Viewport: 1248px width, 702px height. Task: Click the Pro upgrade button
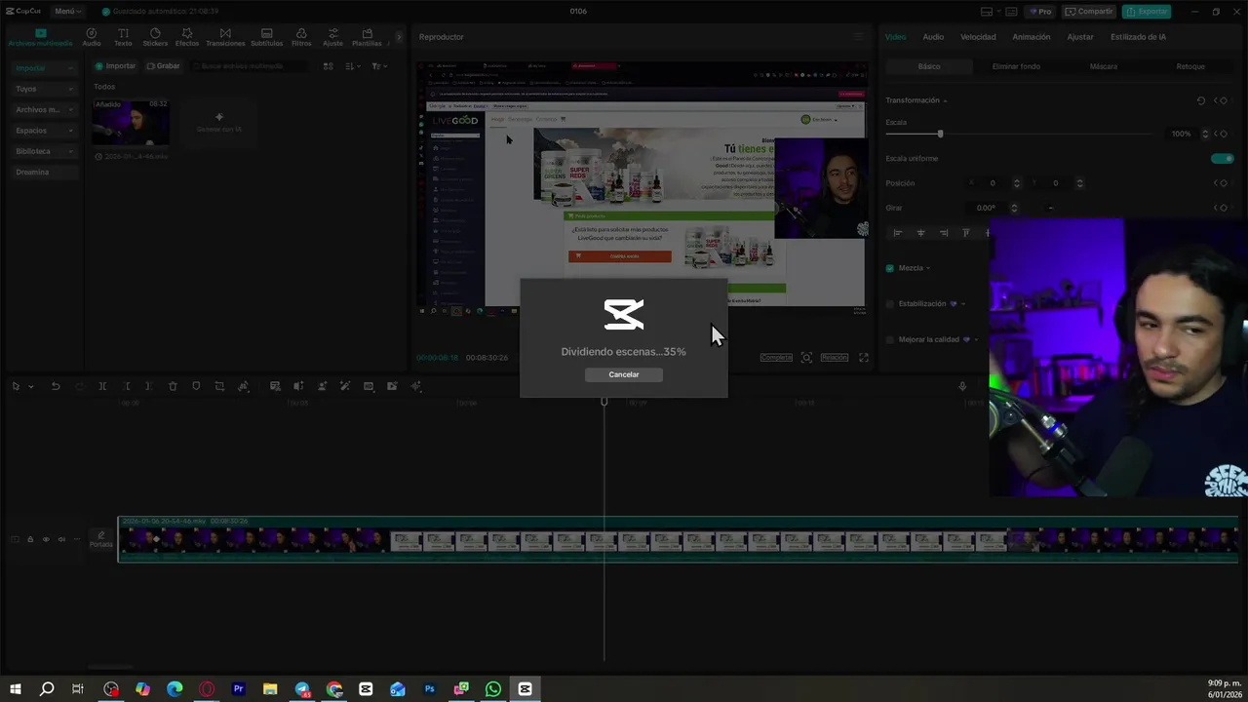point(1041,12)
